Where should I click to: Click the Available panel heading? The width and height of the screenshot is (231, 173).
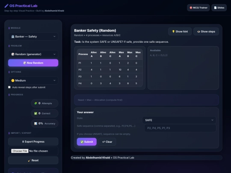click(x=155, y=50)
